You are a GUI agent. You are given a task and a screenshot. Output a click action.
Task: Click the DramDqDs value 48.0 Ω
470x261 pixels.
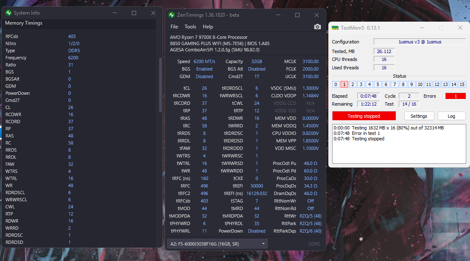point(310,193)
